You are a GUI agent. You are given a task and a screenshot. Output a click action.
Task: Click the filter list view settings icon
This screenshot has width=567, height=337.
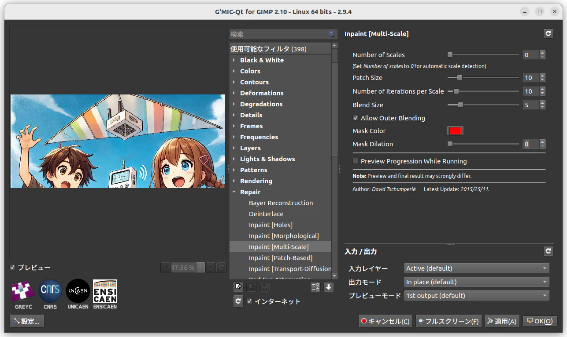pyautogui.click(x=315, y=286)
